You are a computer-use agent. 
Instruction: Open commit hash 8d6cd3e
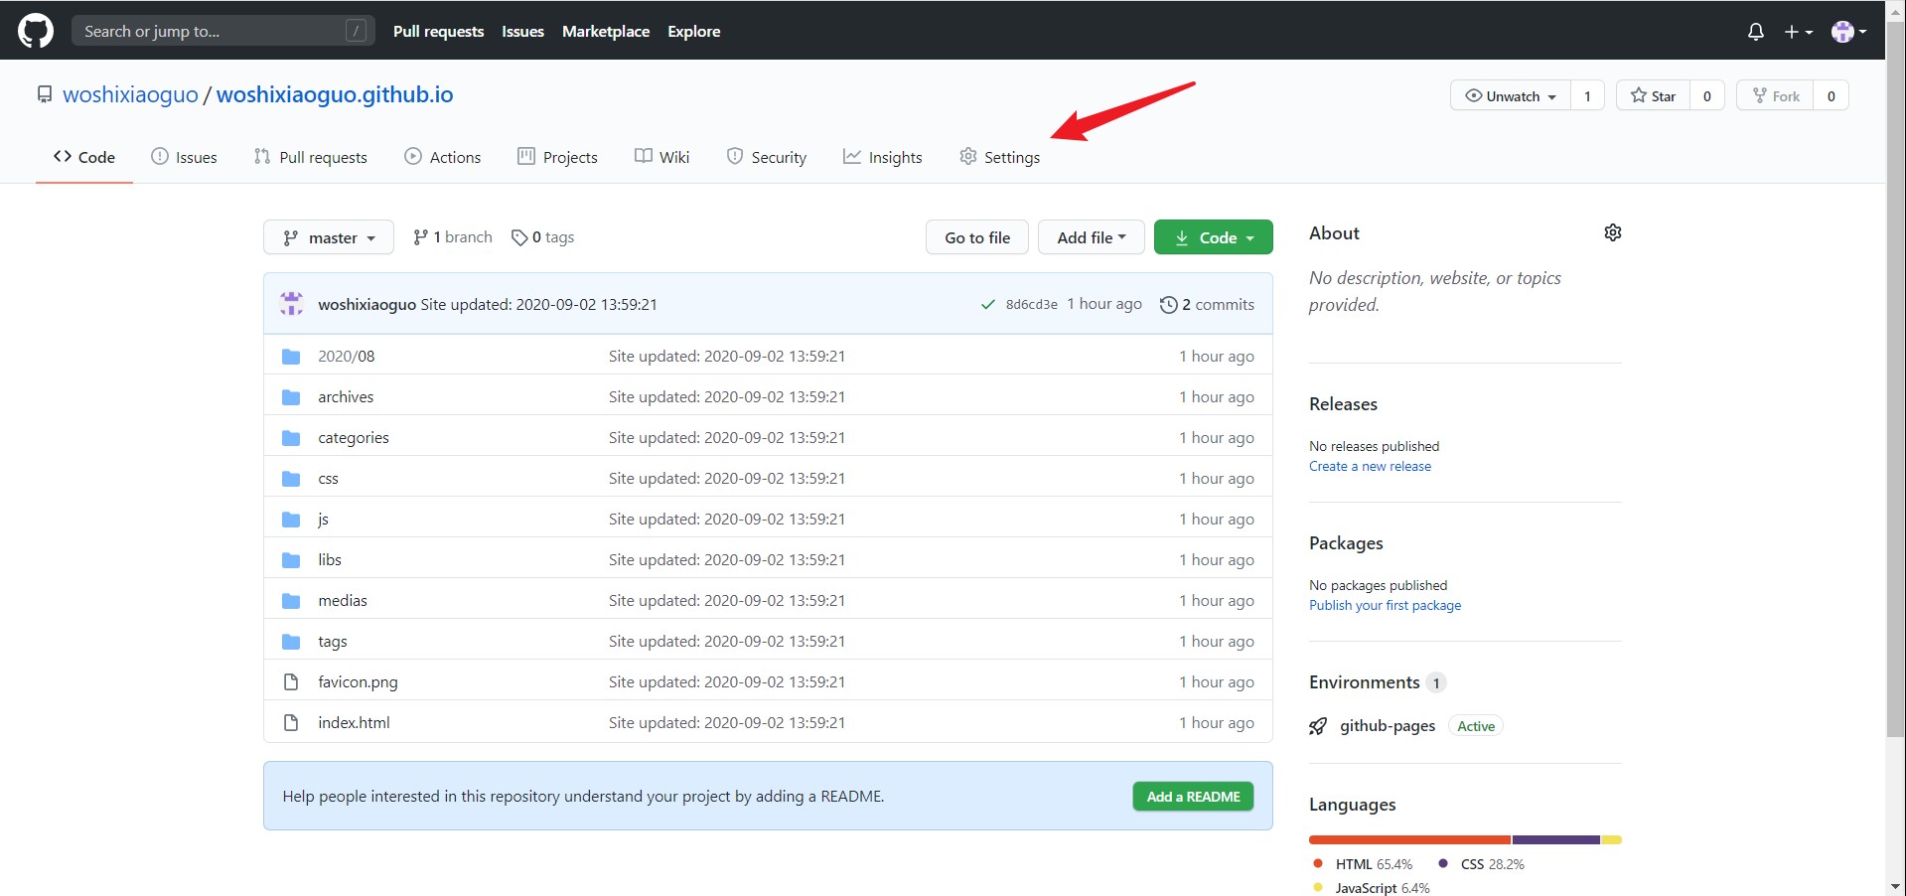point(1031,305)
